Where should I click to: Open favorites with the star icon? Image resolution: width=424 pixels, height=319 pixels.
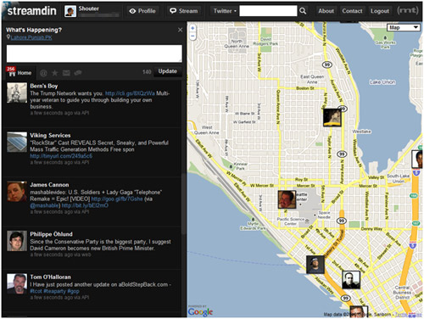54,73
